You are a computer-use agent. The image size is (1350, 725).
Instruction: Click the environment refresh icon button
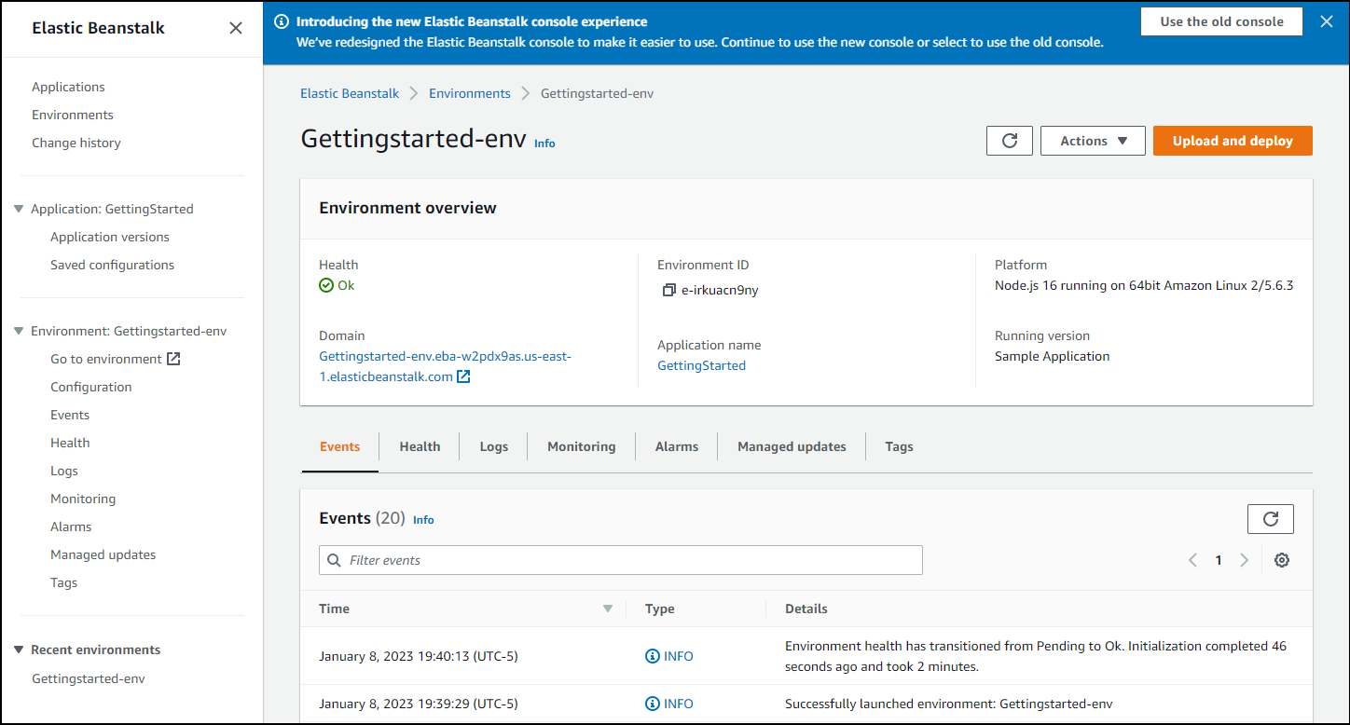pos(1009,141)
